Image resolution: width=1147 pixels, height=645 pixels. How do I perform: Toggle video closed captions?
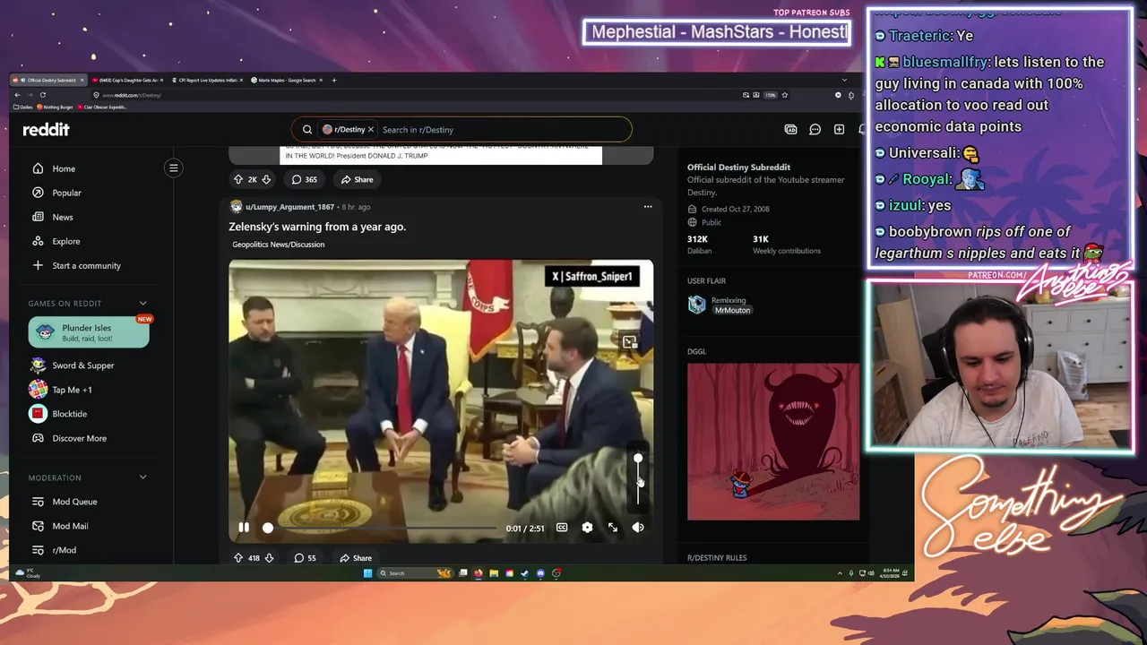point(562,528)
